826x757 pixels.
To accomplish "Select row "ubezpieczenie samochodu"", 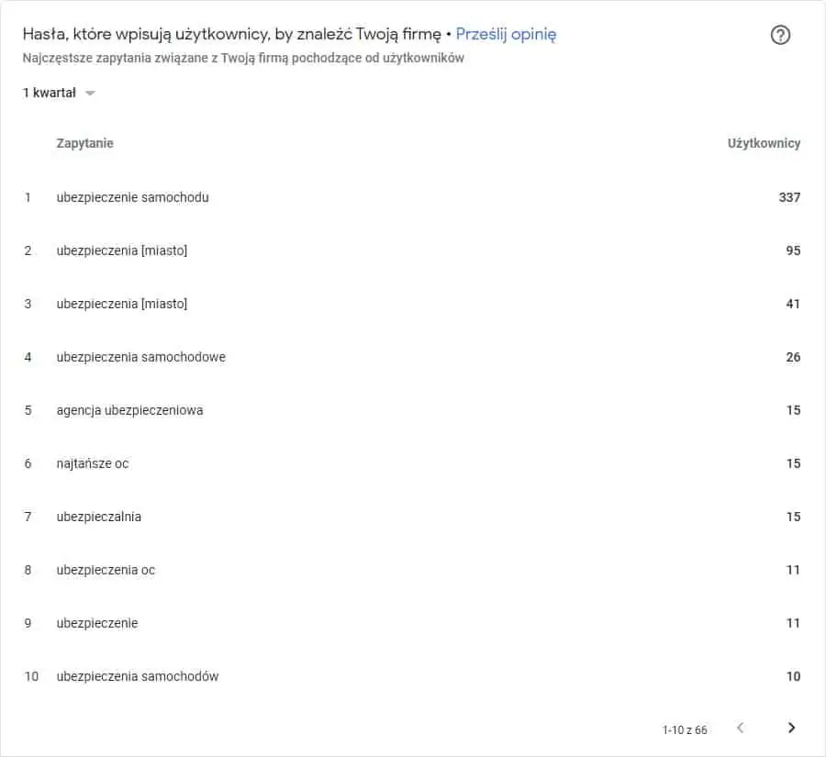I will pyautogui.click(x=412, y=197).
